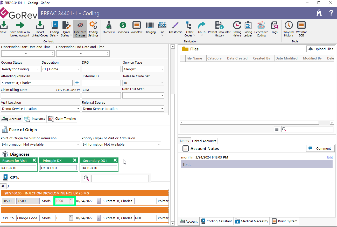Screen dimensions: 337x227
Task: Expand Point of Origin dropdown
Action: pos(78,144)
